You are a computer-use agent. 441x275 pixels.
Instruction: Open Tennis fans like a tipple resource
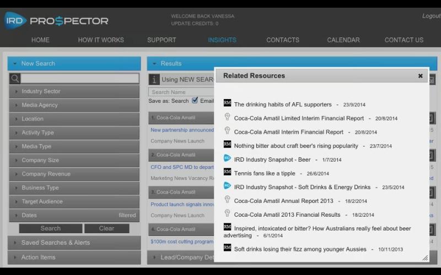click(x=265, y=173)
